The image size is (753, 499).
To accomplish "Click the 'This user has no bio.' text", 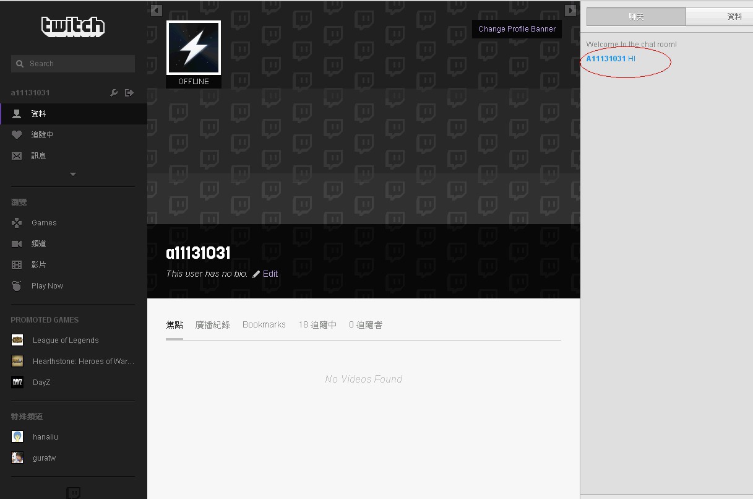I will [207, 274].
